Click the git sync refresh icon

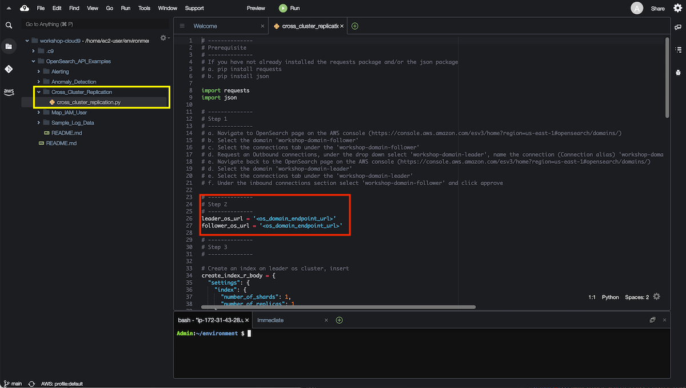[x=31, y=384]
